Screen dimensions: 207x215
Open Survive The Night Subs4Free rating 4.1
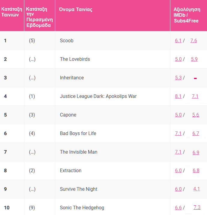pyautogui.click(x=196, y=189)
